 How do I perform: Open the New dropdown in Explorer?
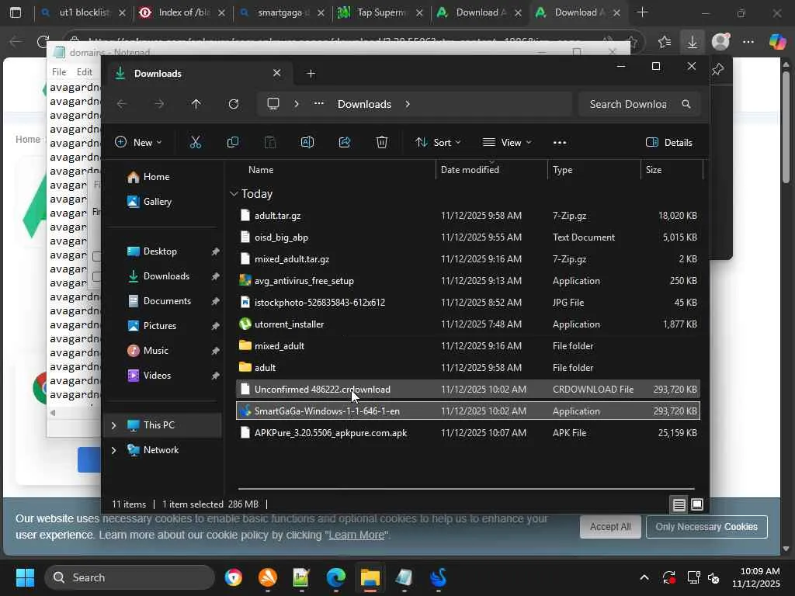pos(138,143)
